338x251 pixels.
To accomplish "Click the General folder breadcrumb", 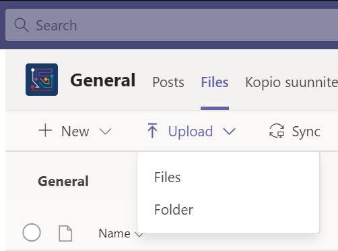I will pos(63,182).
